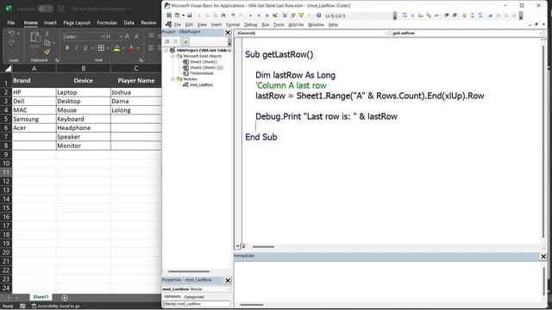
Task: Click the Format Painter brush icon
Action: 47,52
